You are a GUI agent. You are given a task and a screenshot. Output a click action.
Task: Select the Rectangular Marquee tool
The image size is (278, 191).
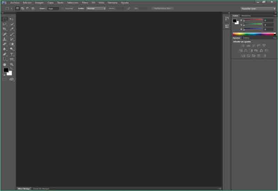[x=5, y=19]
